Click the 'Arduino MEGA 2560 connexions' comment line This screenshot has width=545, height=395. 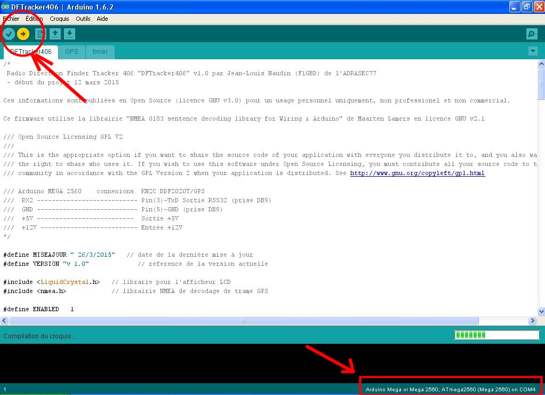pyautogui.click(x=104, y=191)
